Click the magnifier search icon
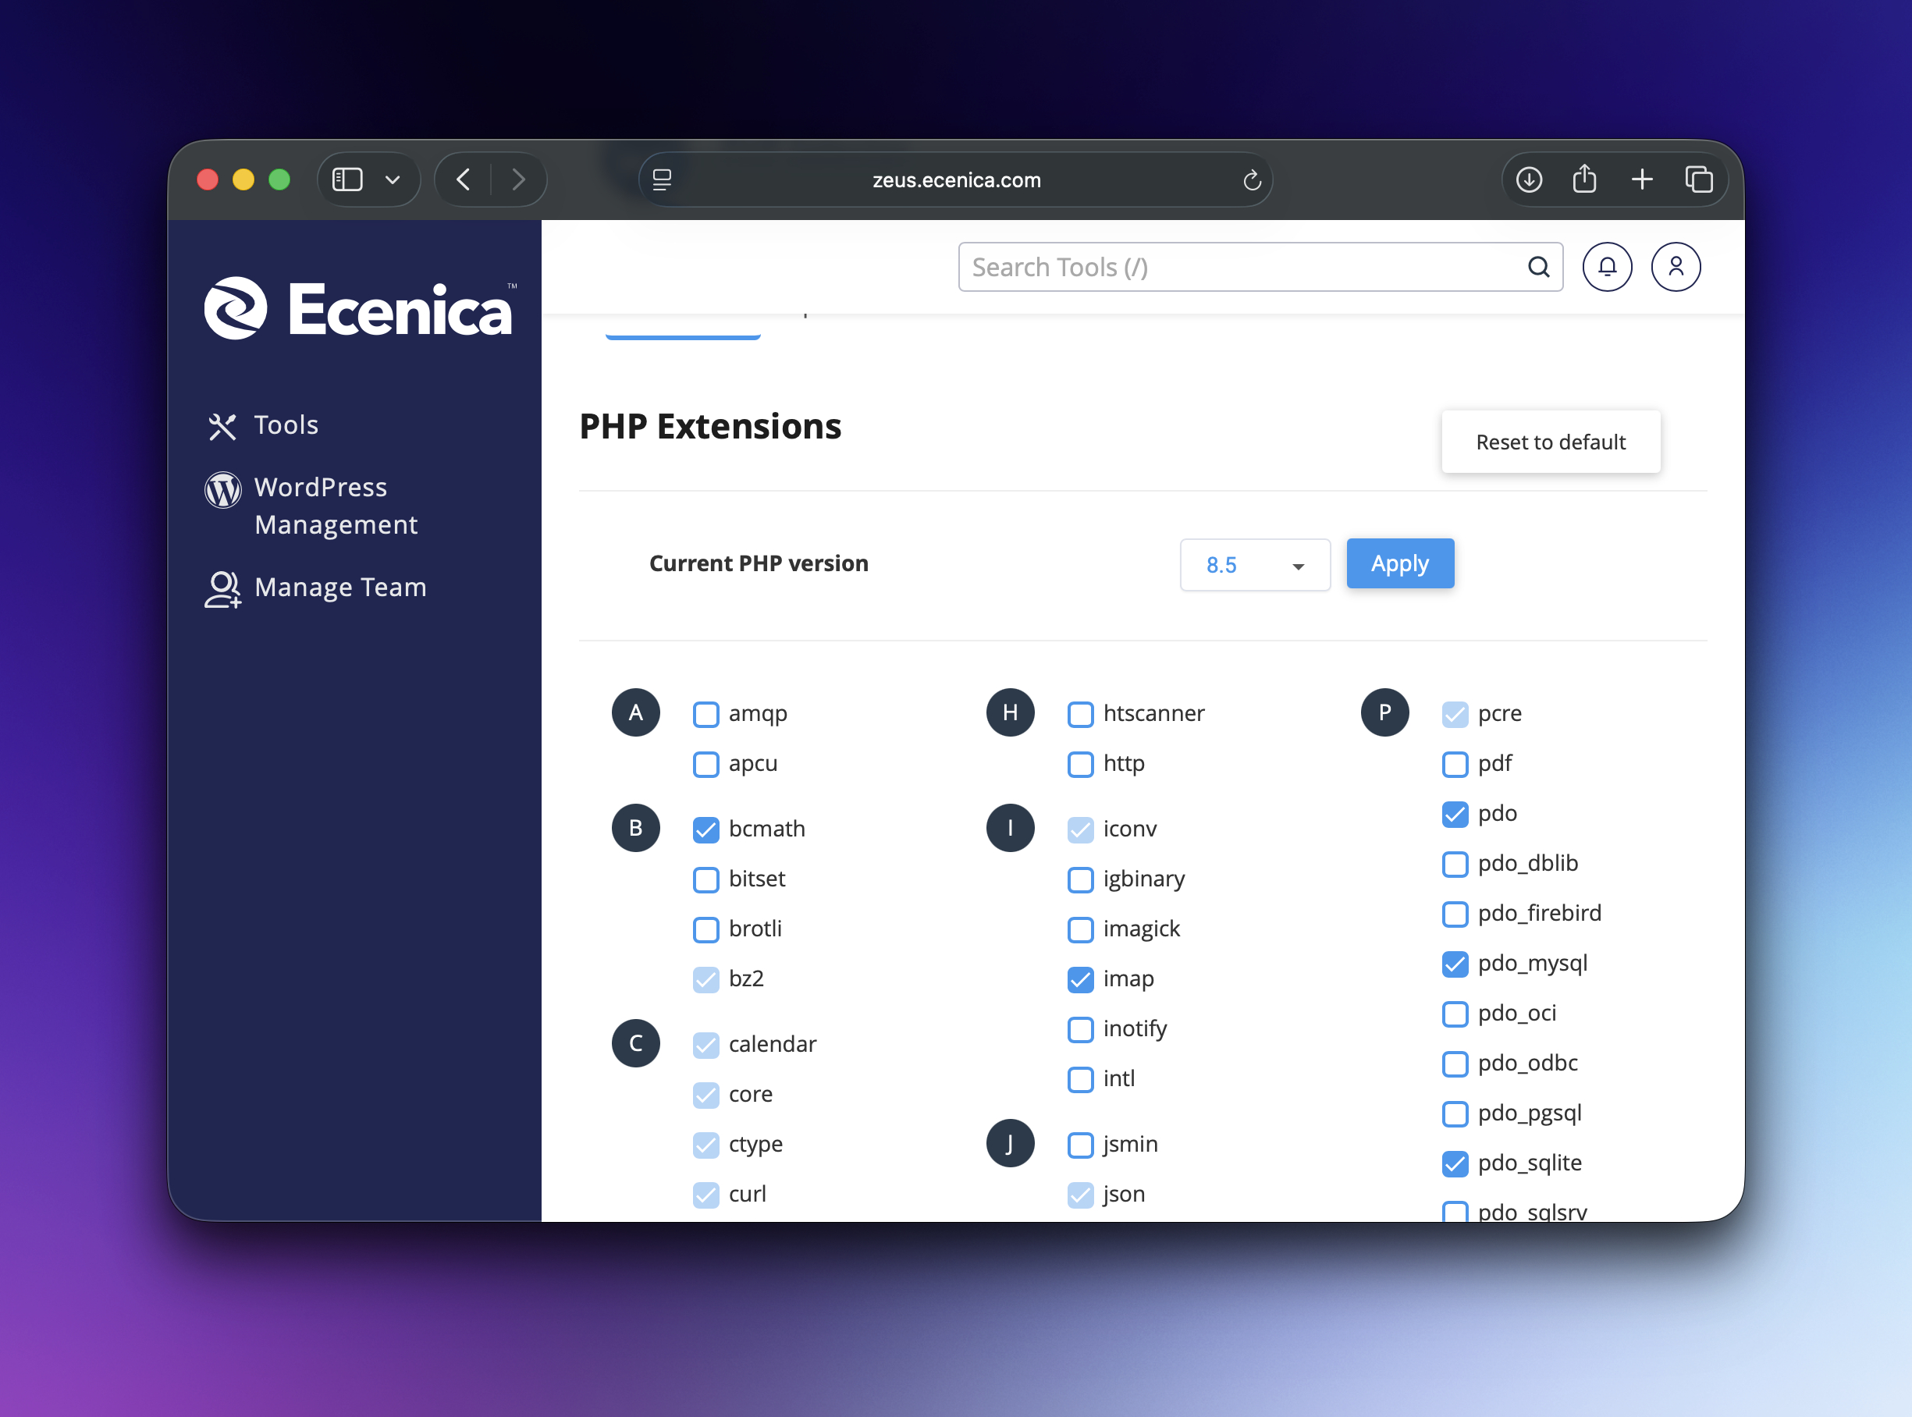The image size is (1912, 1417). (1539, 268)
